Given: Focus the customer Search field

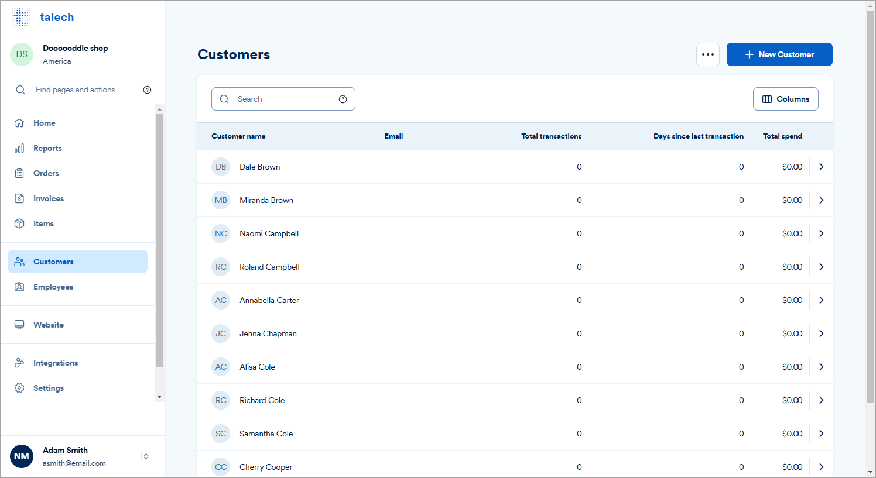Looking at the screenshot, I should (x=283, y=99).
